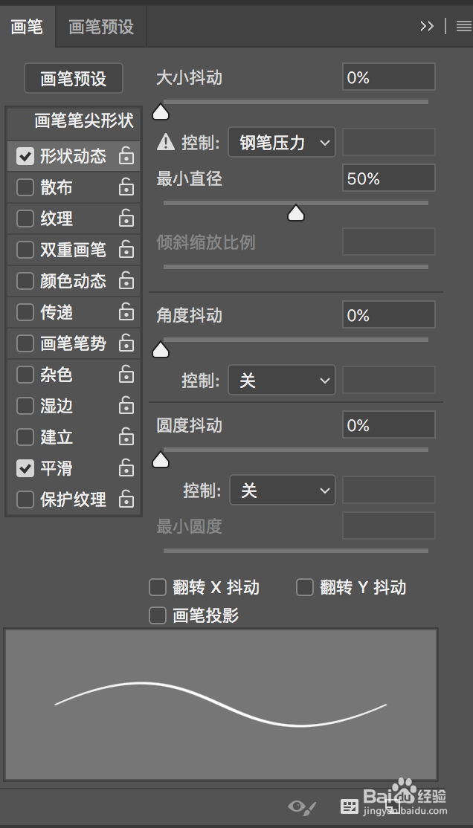473x828 pixels.
Task: Open panel options hamburger menu
Action: [463, 26]
